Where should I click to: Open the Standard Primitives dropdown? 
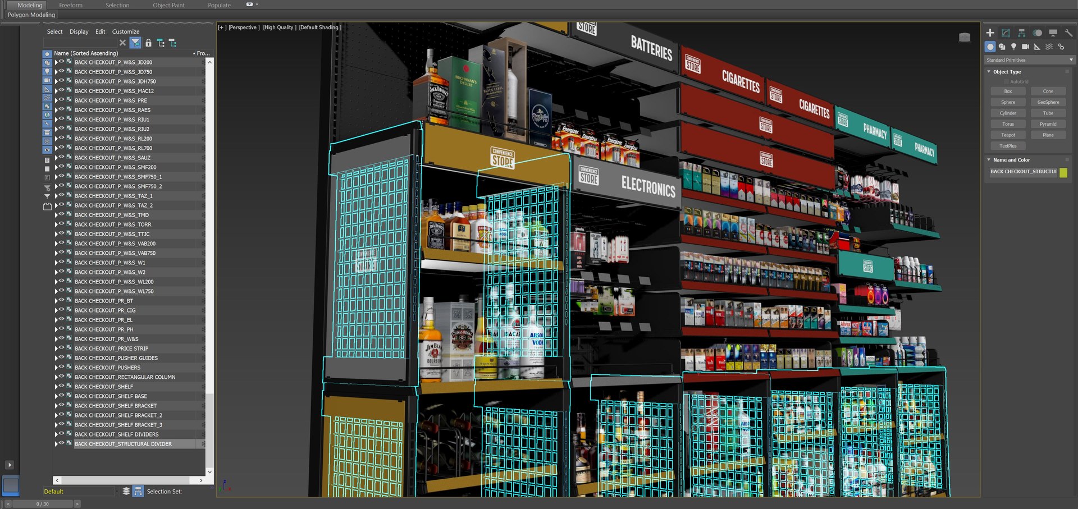1030,60
